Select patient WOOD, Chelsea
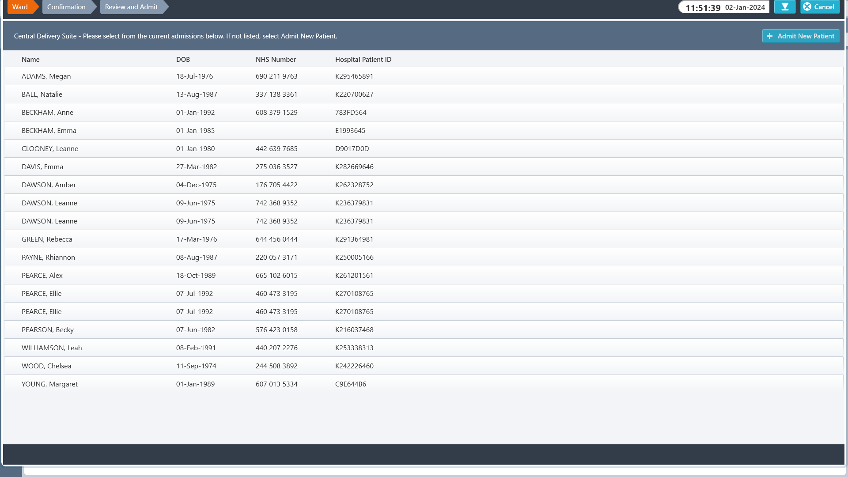The width and height of the screenshot is (848, 477). pyautogui.click(x=424, y=366)
